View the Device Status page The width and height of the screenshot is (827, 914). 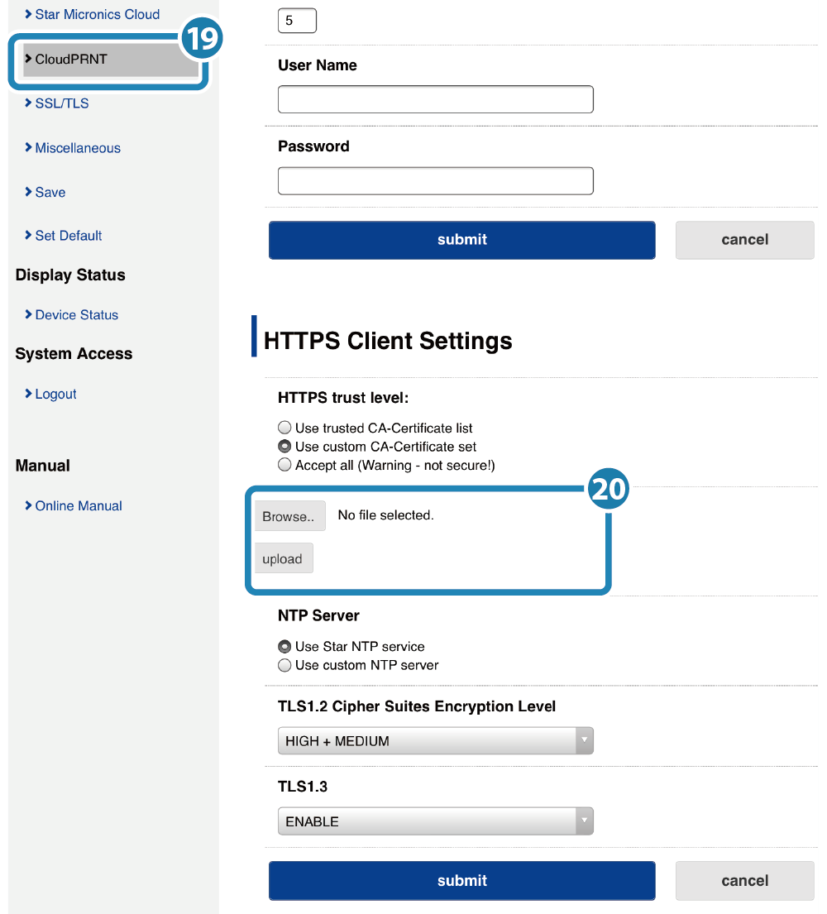coord(76,315)
